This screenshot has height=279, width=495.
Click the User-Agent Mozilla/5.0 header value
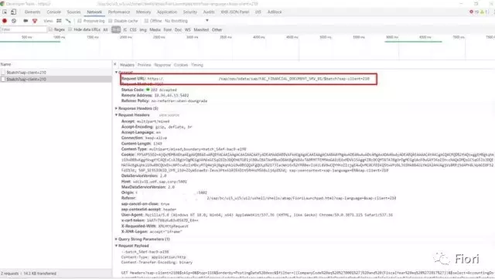click(x=269, y=215)
